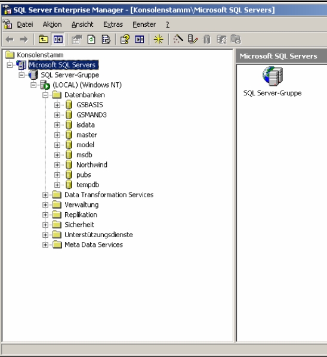Click the Export list toolbar icon
Viewport: 327px width, 357px height.
pyautogui.click(x=106, y=39)
